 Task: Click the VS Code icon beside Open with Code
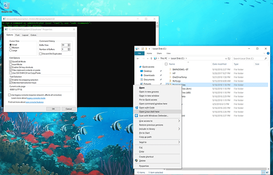point(136,108)
